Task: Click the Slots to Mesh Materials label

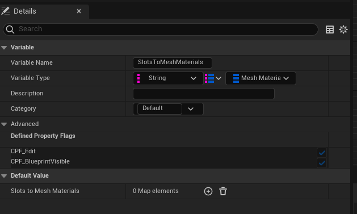Action: pos(45,191)
